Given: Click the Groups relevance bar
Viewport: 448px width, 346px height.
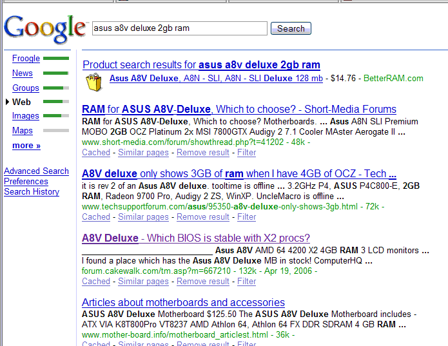Looking at the screenshot, I should tap(56, 88).
